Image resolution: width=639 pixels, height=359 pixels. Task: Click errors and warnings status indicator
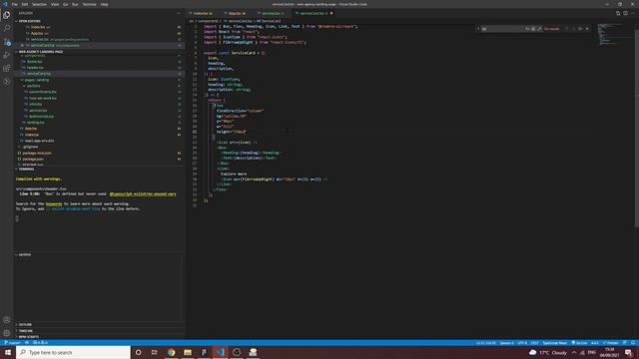pyautogui.click(x=40, y=343)
